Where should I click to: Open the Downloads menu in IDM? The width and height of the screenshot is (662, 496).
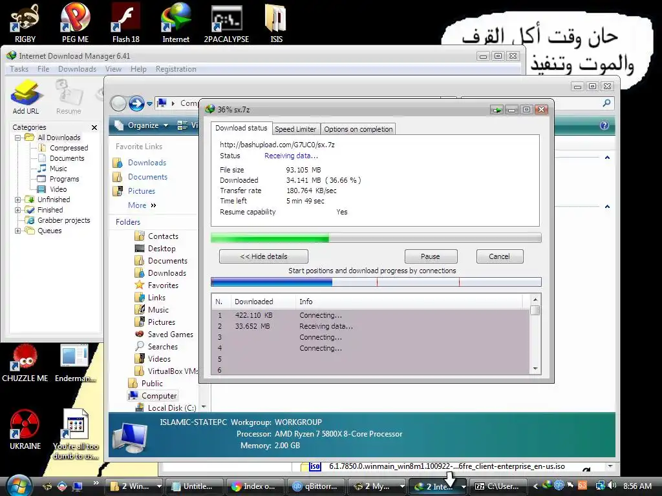[78, 69]
